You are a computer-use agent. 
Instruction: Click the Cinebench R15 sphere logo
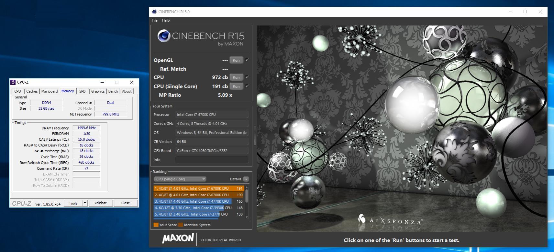click(164, 36)
